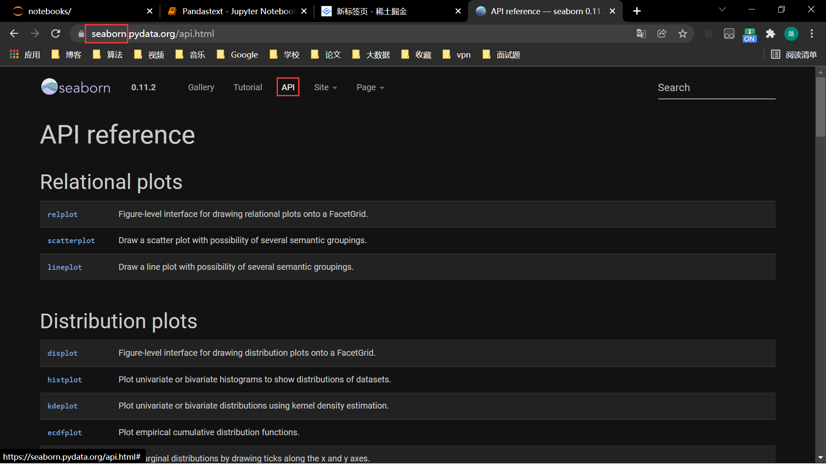Open the translate page icon
This screenshot has width=826, height=464.
coord(641,34)
